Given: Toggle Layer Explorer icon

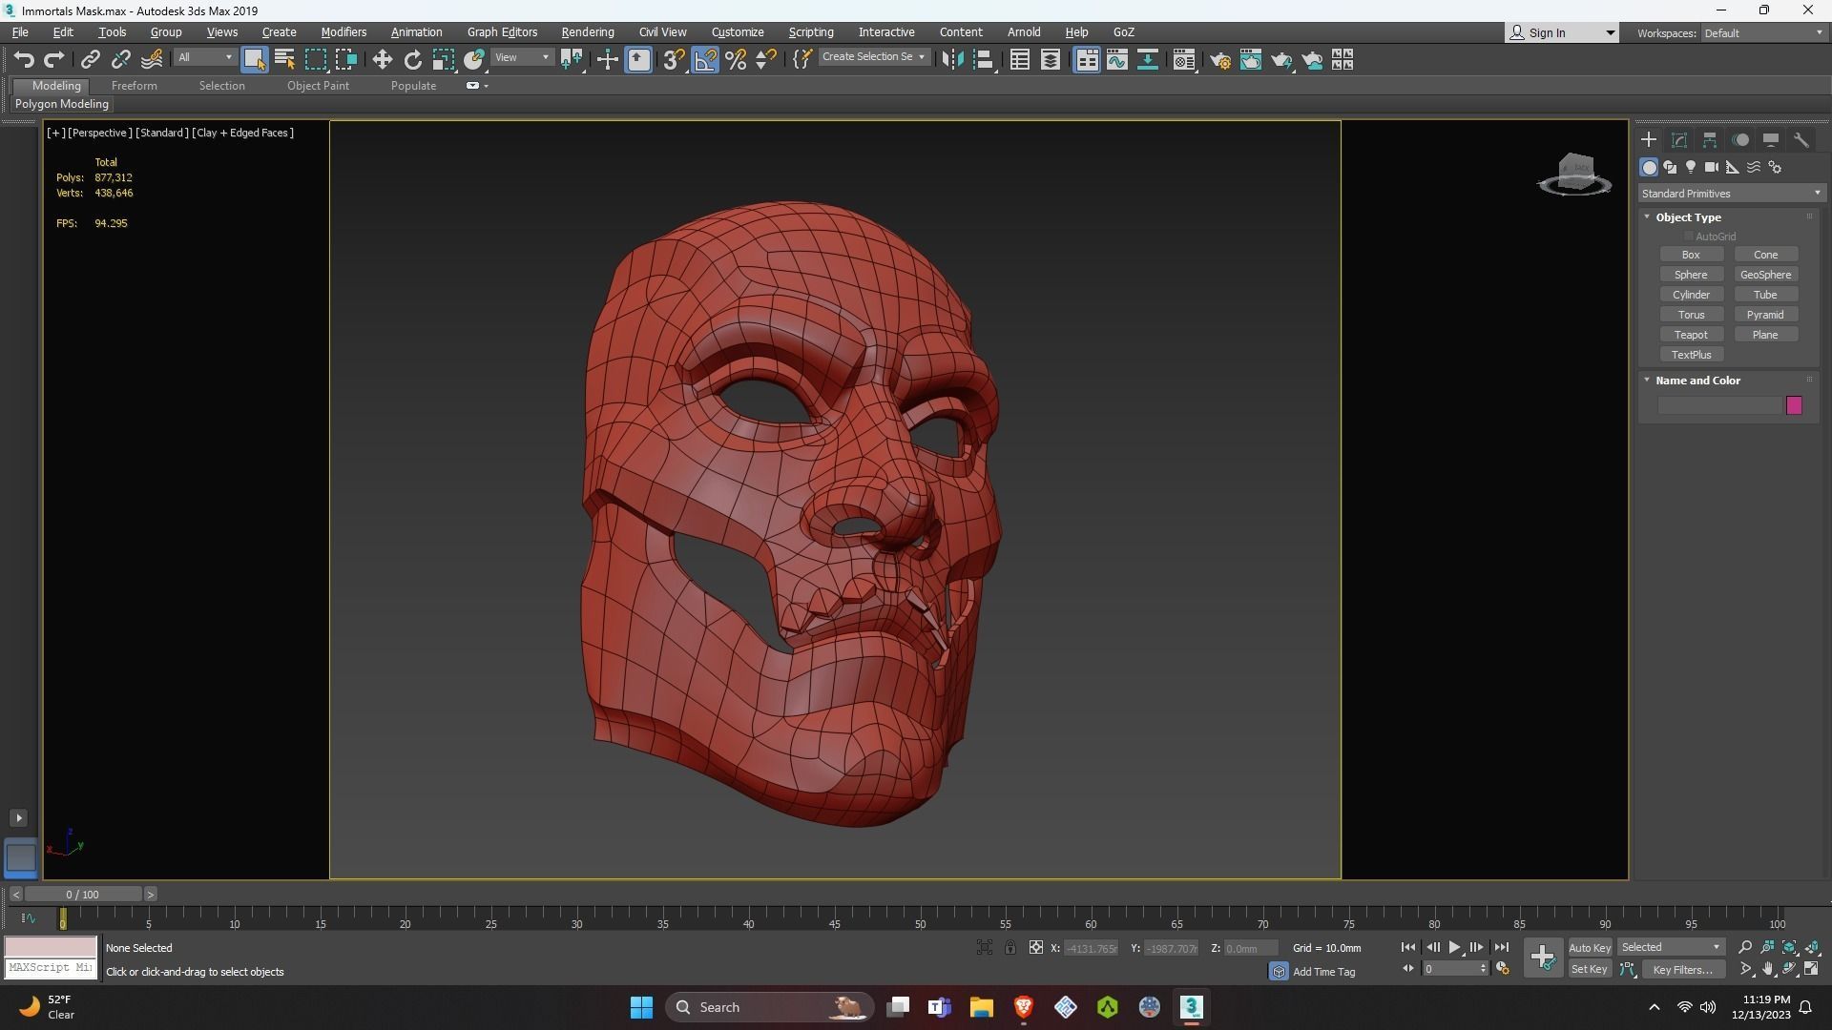Looking at the screenshot, I should (x=1051, y=60).
